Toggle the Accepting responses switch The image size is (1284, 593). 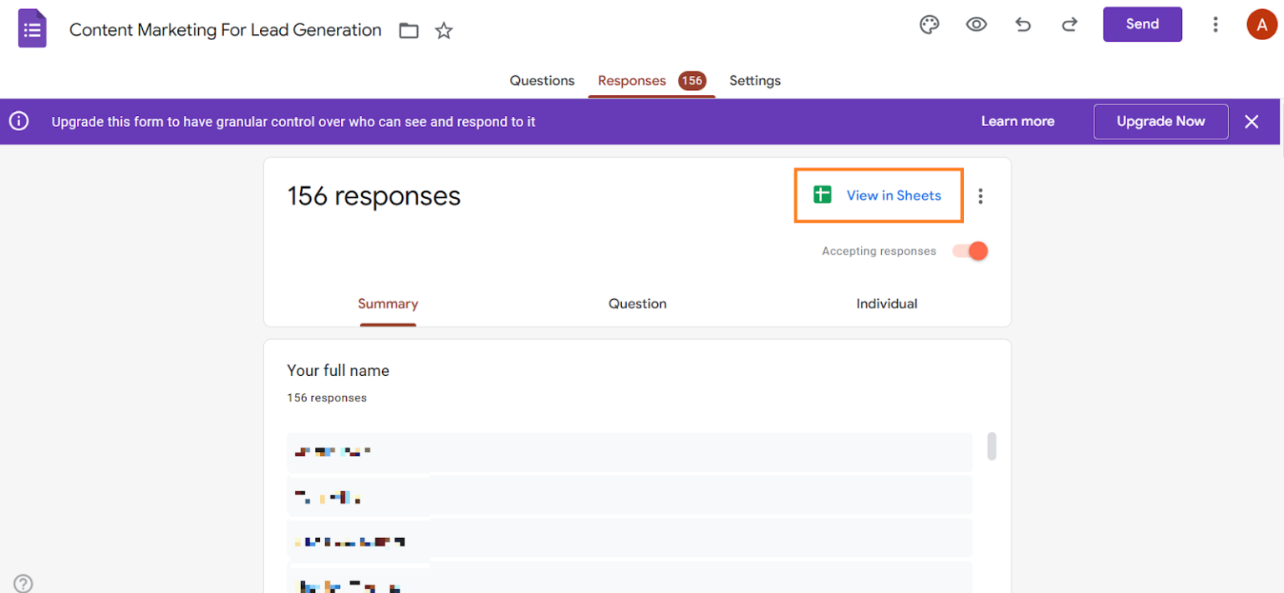[971, 251]
